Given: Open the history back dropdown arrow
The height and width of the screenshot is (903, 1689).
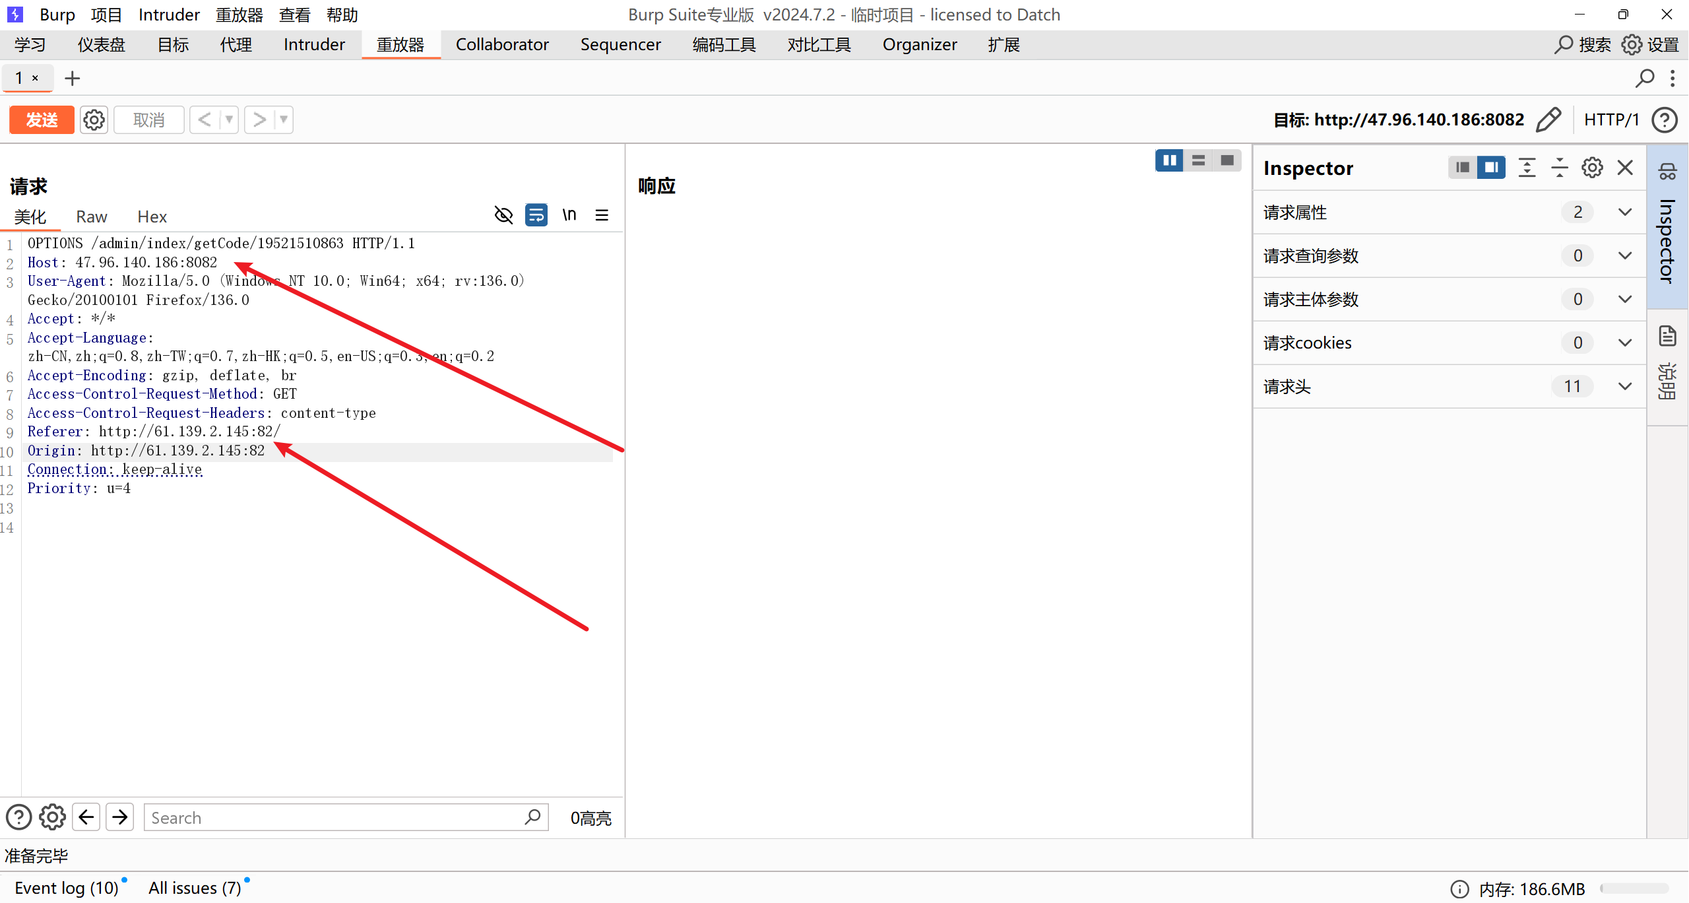Looking at the screenshot, I should pos(229,119).
